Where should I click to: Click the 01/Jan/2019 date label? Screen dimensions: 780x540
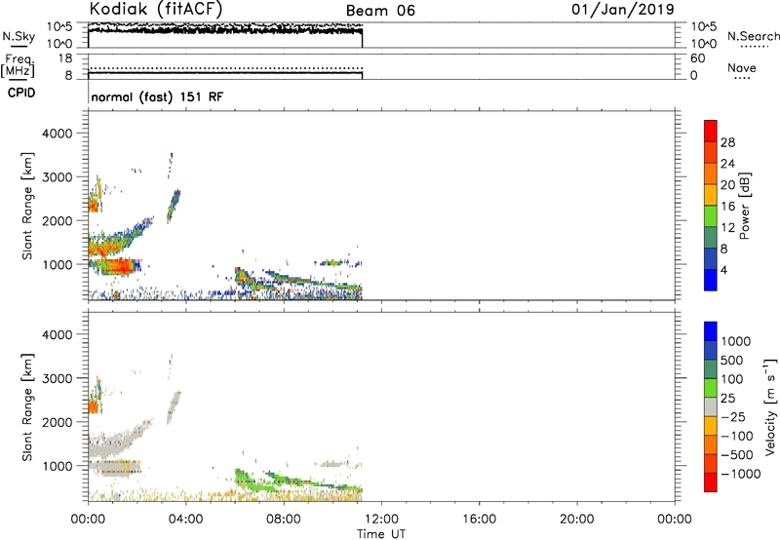pyautogui.click(x=623, y=10)
